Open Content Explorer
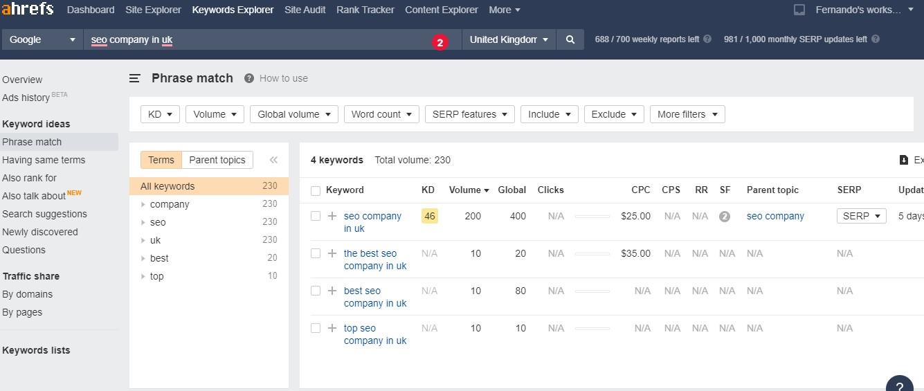The width and height of the screenshot is (924, 391). [x=442, y=10]
